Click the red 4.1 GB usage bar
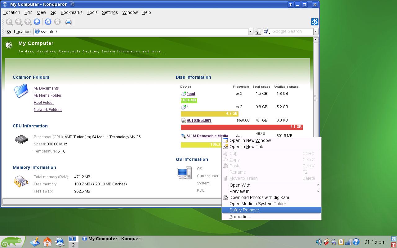 242,127
